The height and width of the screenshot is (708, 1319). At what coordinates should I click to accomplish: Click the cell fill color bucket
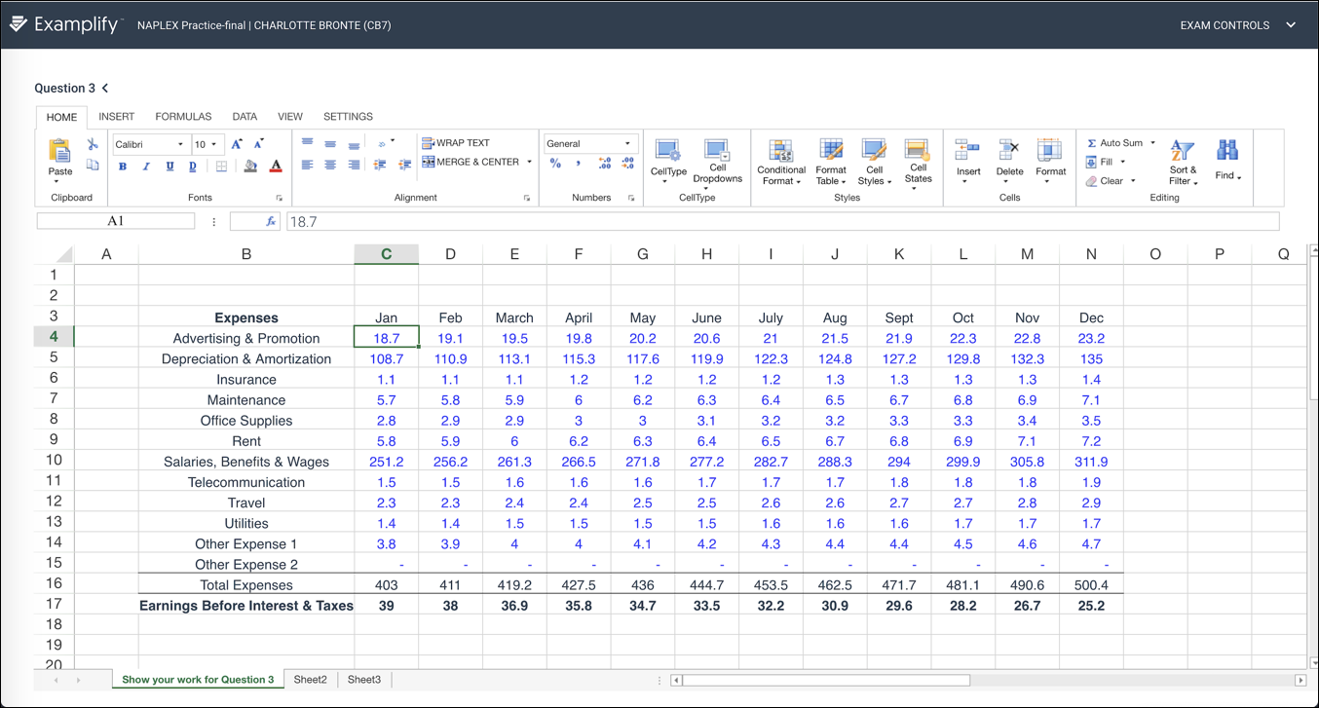[x=250, y=167]
